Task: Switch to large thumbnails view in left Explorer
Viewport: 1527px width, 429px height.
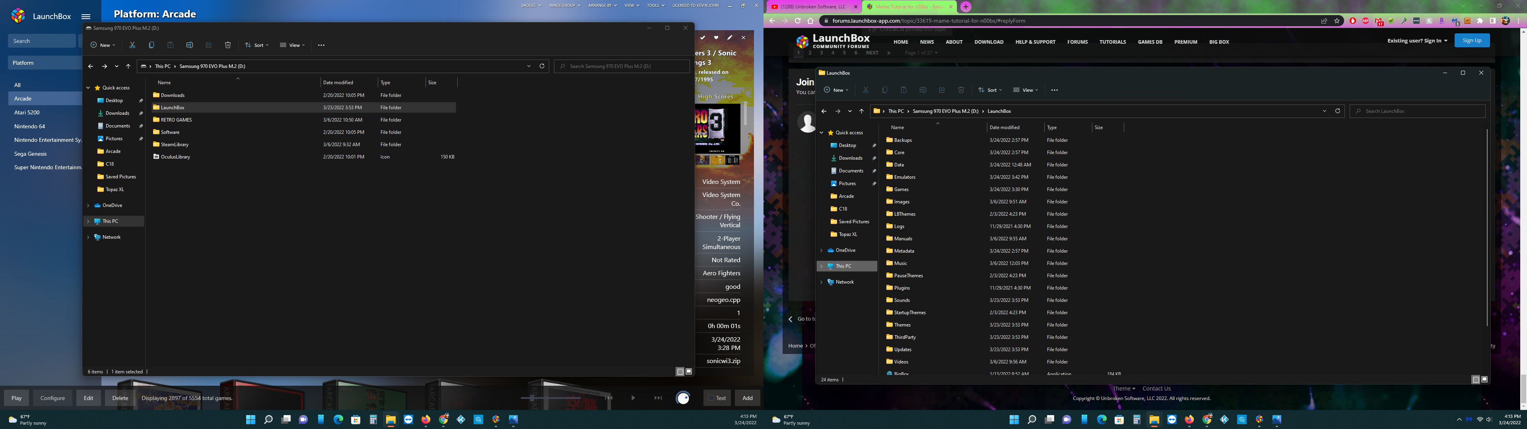Action: (689, 371)
